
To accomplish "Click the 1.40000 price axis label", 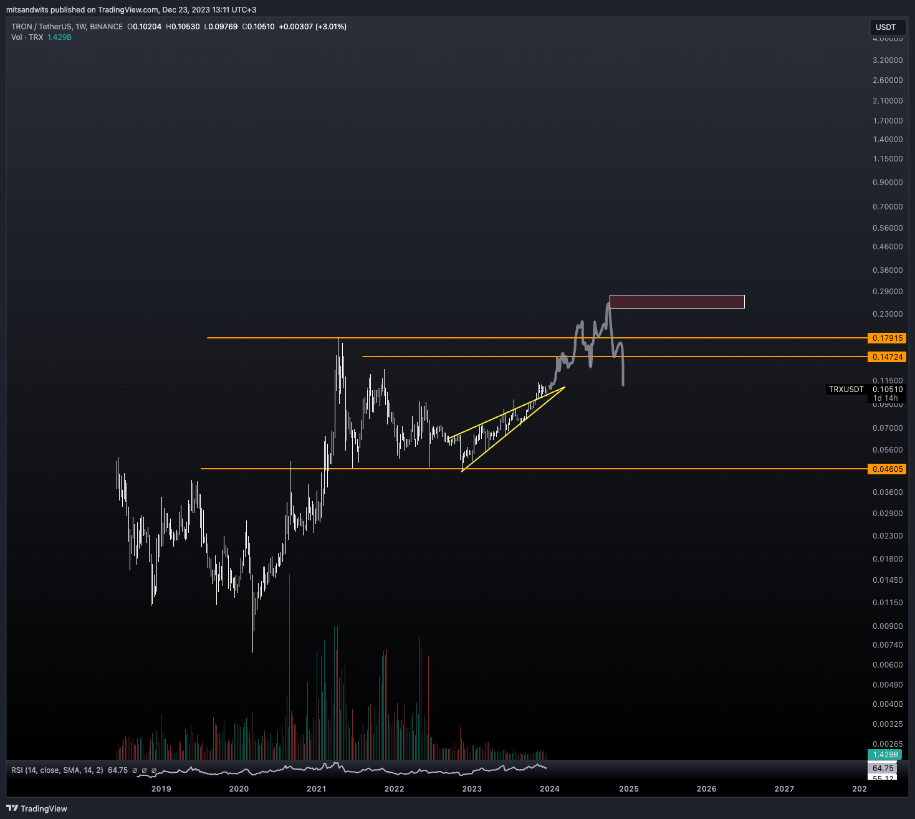I will click(888, 140).
